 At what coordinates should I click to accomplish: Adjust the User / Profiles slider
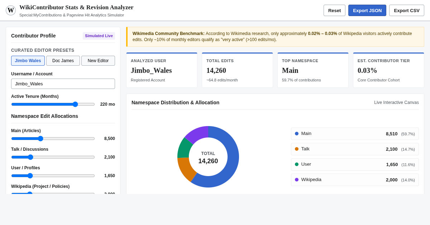(53, 176)
